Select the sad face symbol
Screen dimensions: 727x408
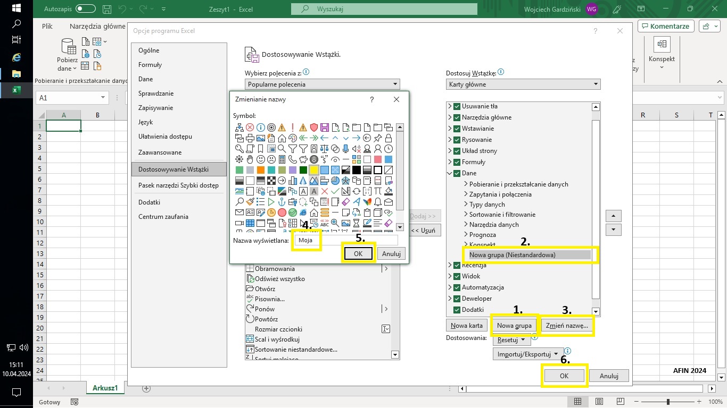tap(271, 159)
